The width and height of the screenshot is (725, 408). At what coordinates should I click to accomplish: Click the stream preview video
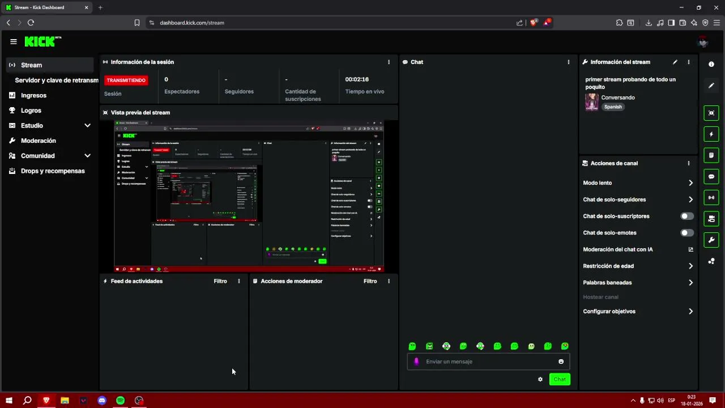[x=249, y=196]
